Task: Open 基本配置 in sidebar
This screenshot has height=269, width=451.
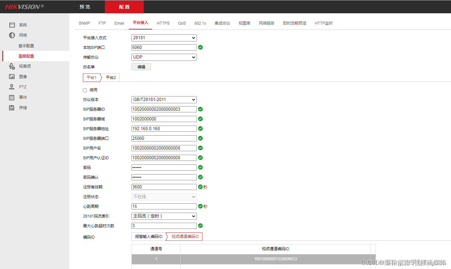Action: click(x=26, y=46)
